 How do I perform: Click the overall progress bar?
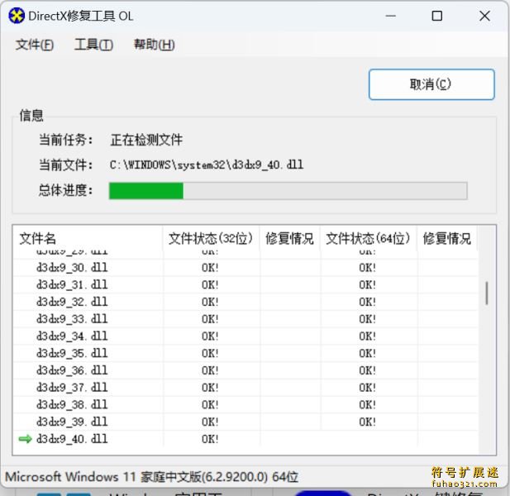[x=288, y=191]
